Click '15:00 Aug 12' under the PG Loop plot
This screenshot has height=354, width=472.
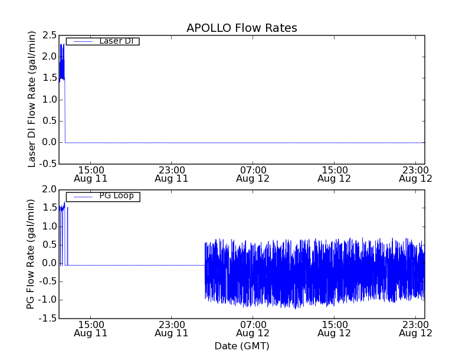(334, 329)
